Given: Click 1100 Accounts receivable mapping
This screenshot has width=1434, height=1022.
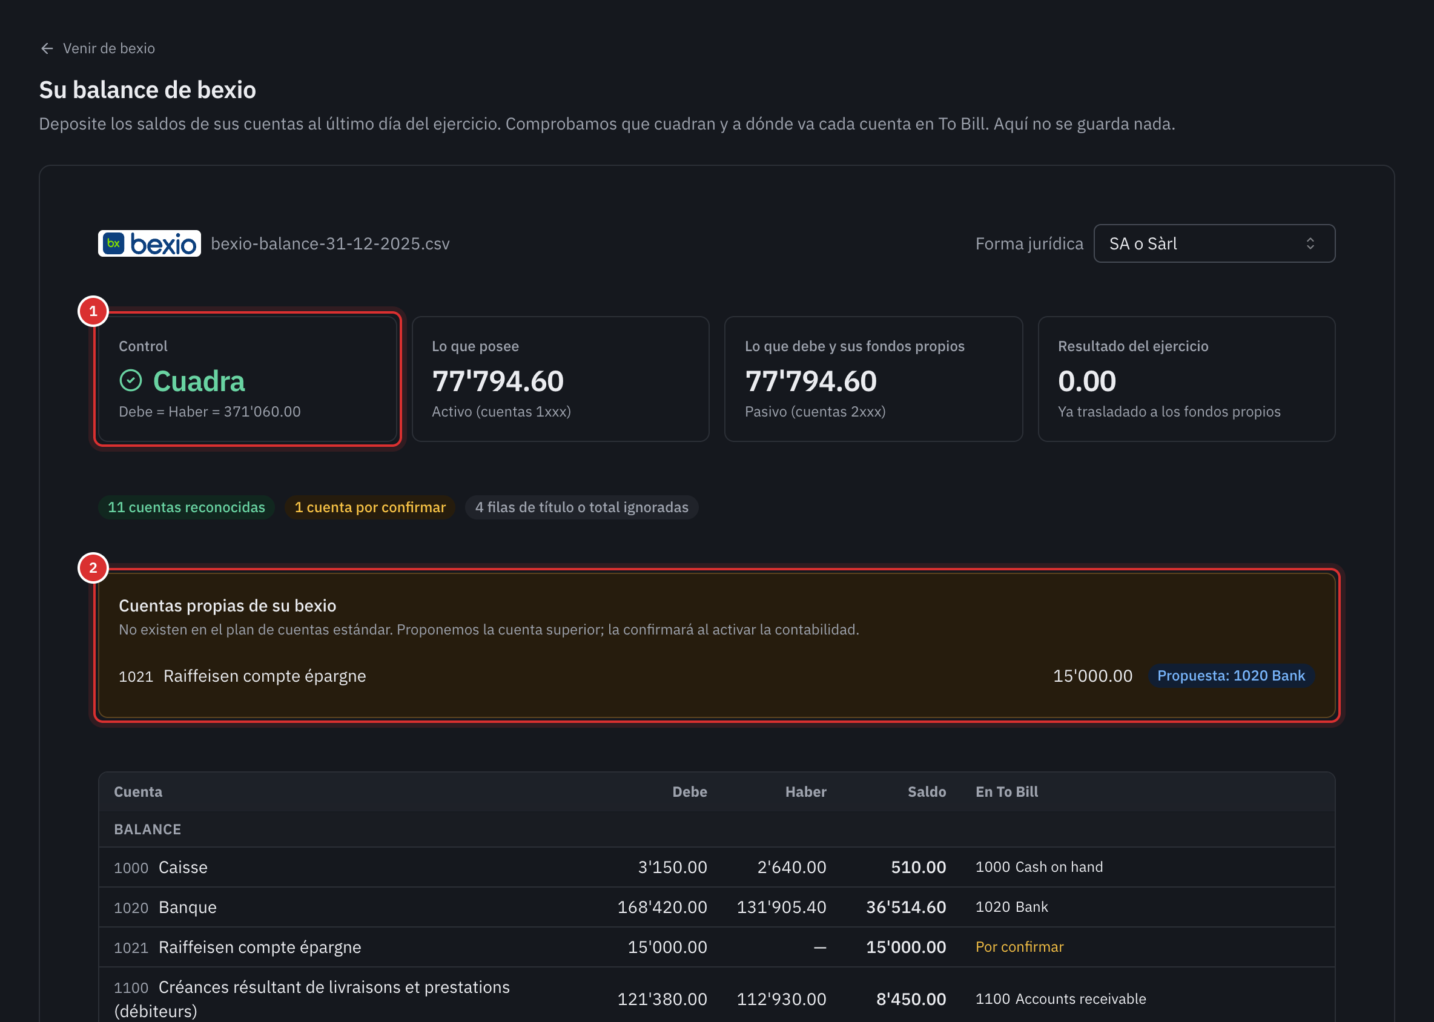Looking at the screenshot, I should point(1060,999).
